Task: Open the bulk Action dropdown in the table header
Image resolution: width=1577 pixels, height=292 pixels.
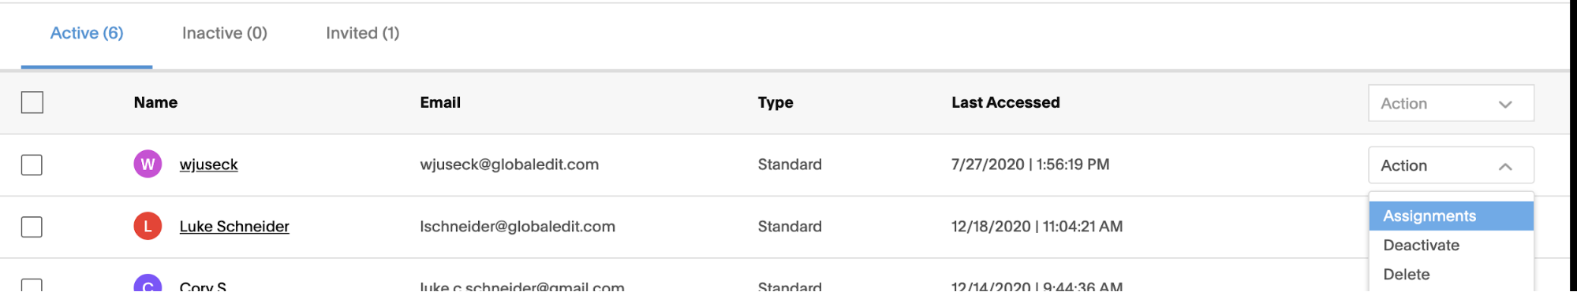Action: point(1451,103)
